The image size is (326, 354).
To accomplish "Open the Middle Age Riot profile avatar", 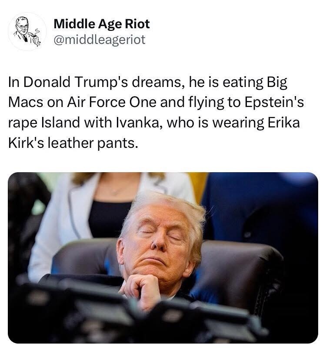I will point(27,32).
